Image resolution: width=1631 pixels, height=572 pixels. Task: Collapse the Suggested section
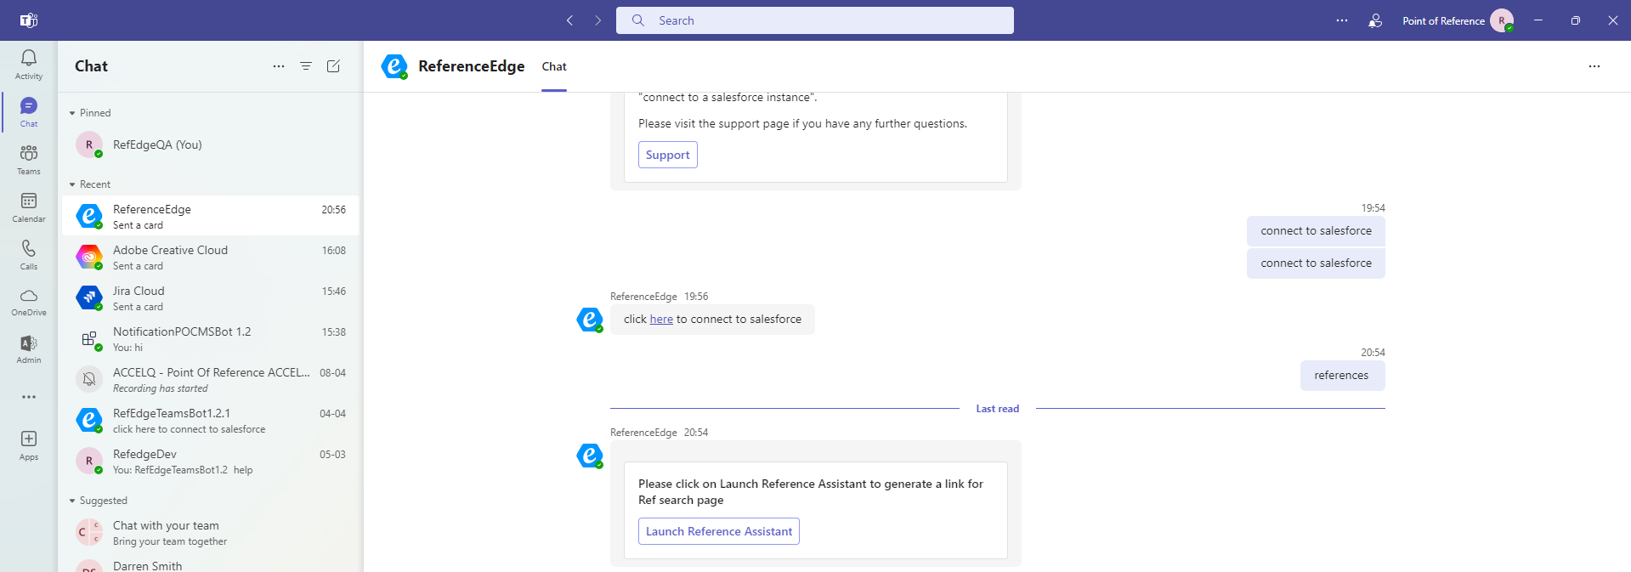click(x=73, y=501)
